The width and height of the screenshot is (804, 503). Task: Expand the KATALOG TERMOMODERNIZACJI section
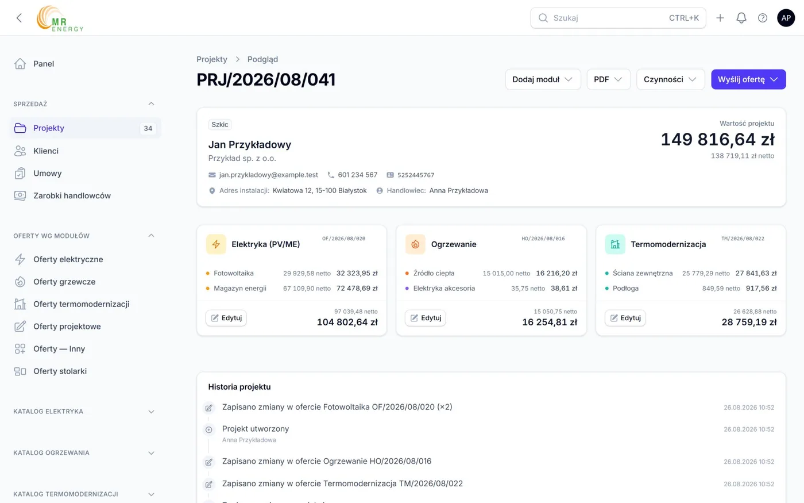151,494
